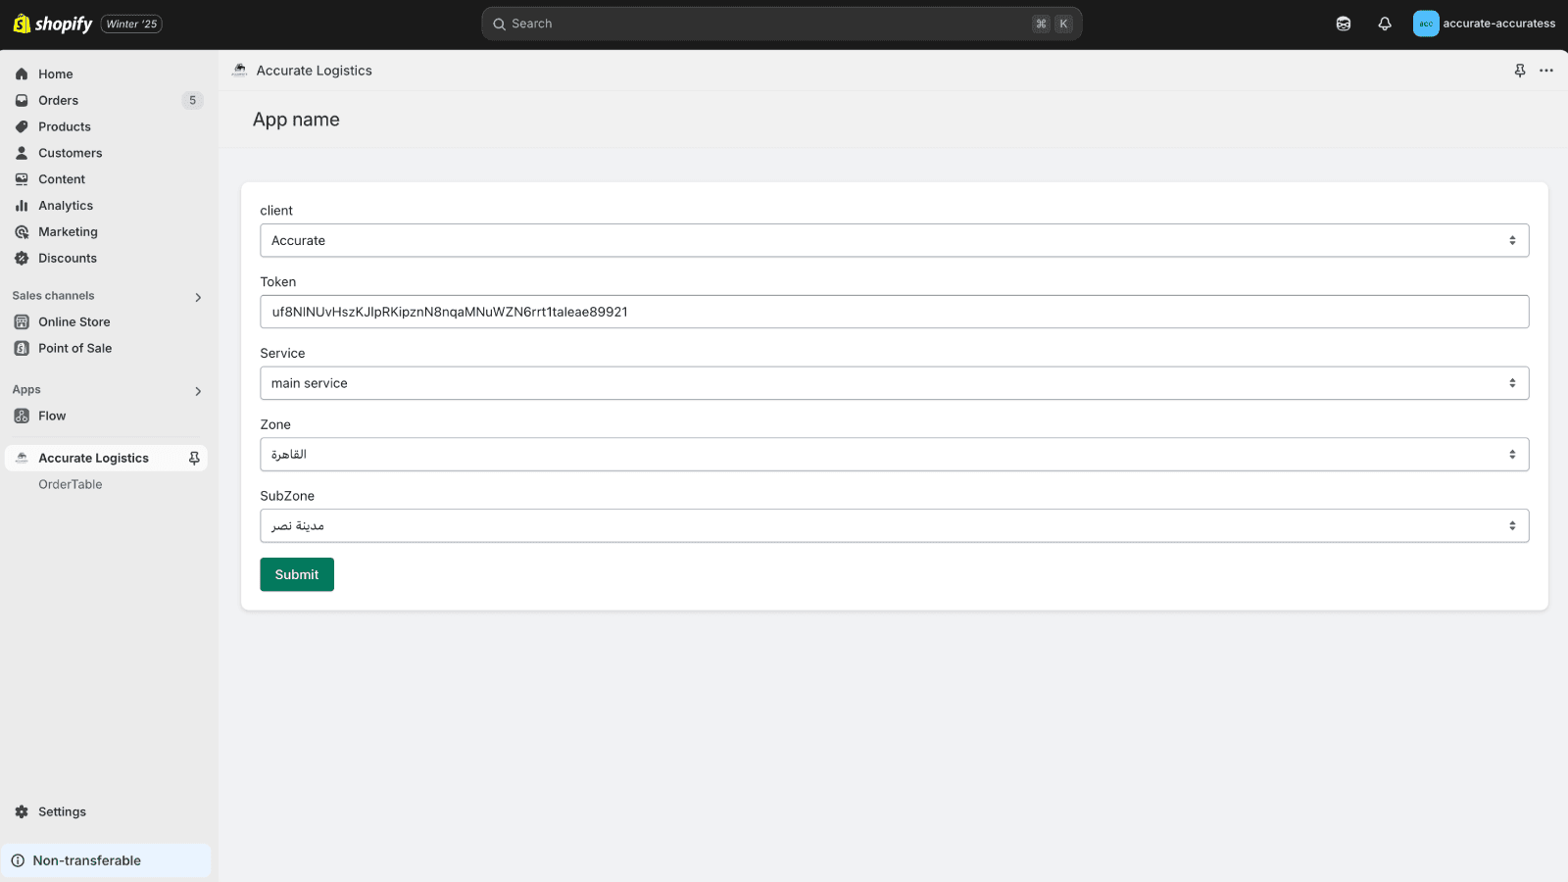Open the Sidekick assistant icon in top bar
Screen dimensions: 1568x882
pos(1343,24)
